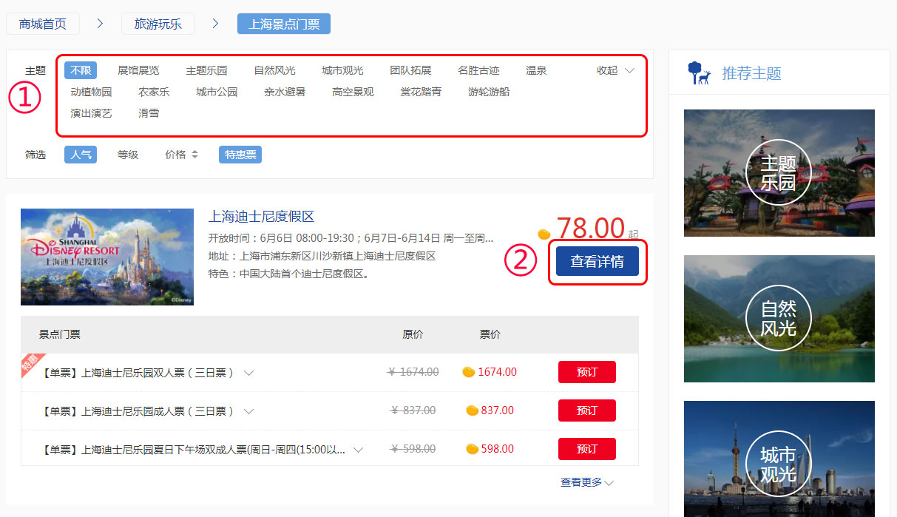This screenshot has width=897, height=517.
Task: Toggle the 特惠票 filter
Action: (240, 155)
